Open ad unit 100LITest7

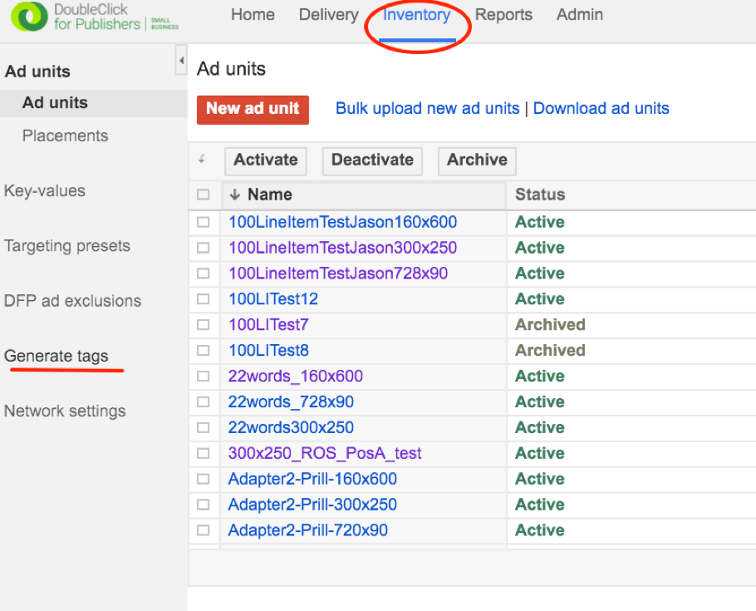(268, 325)
